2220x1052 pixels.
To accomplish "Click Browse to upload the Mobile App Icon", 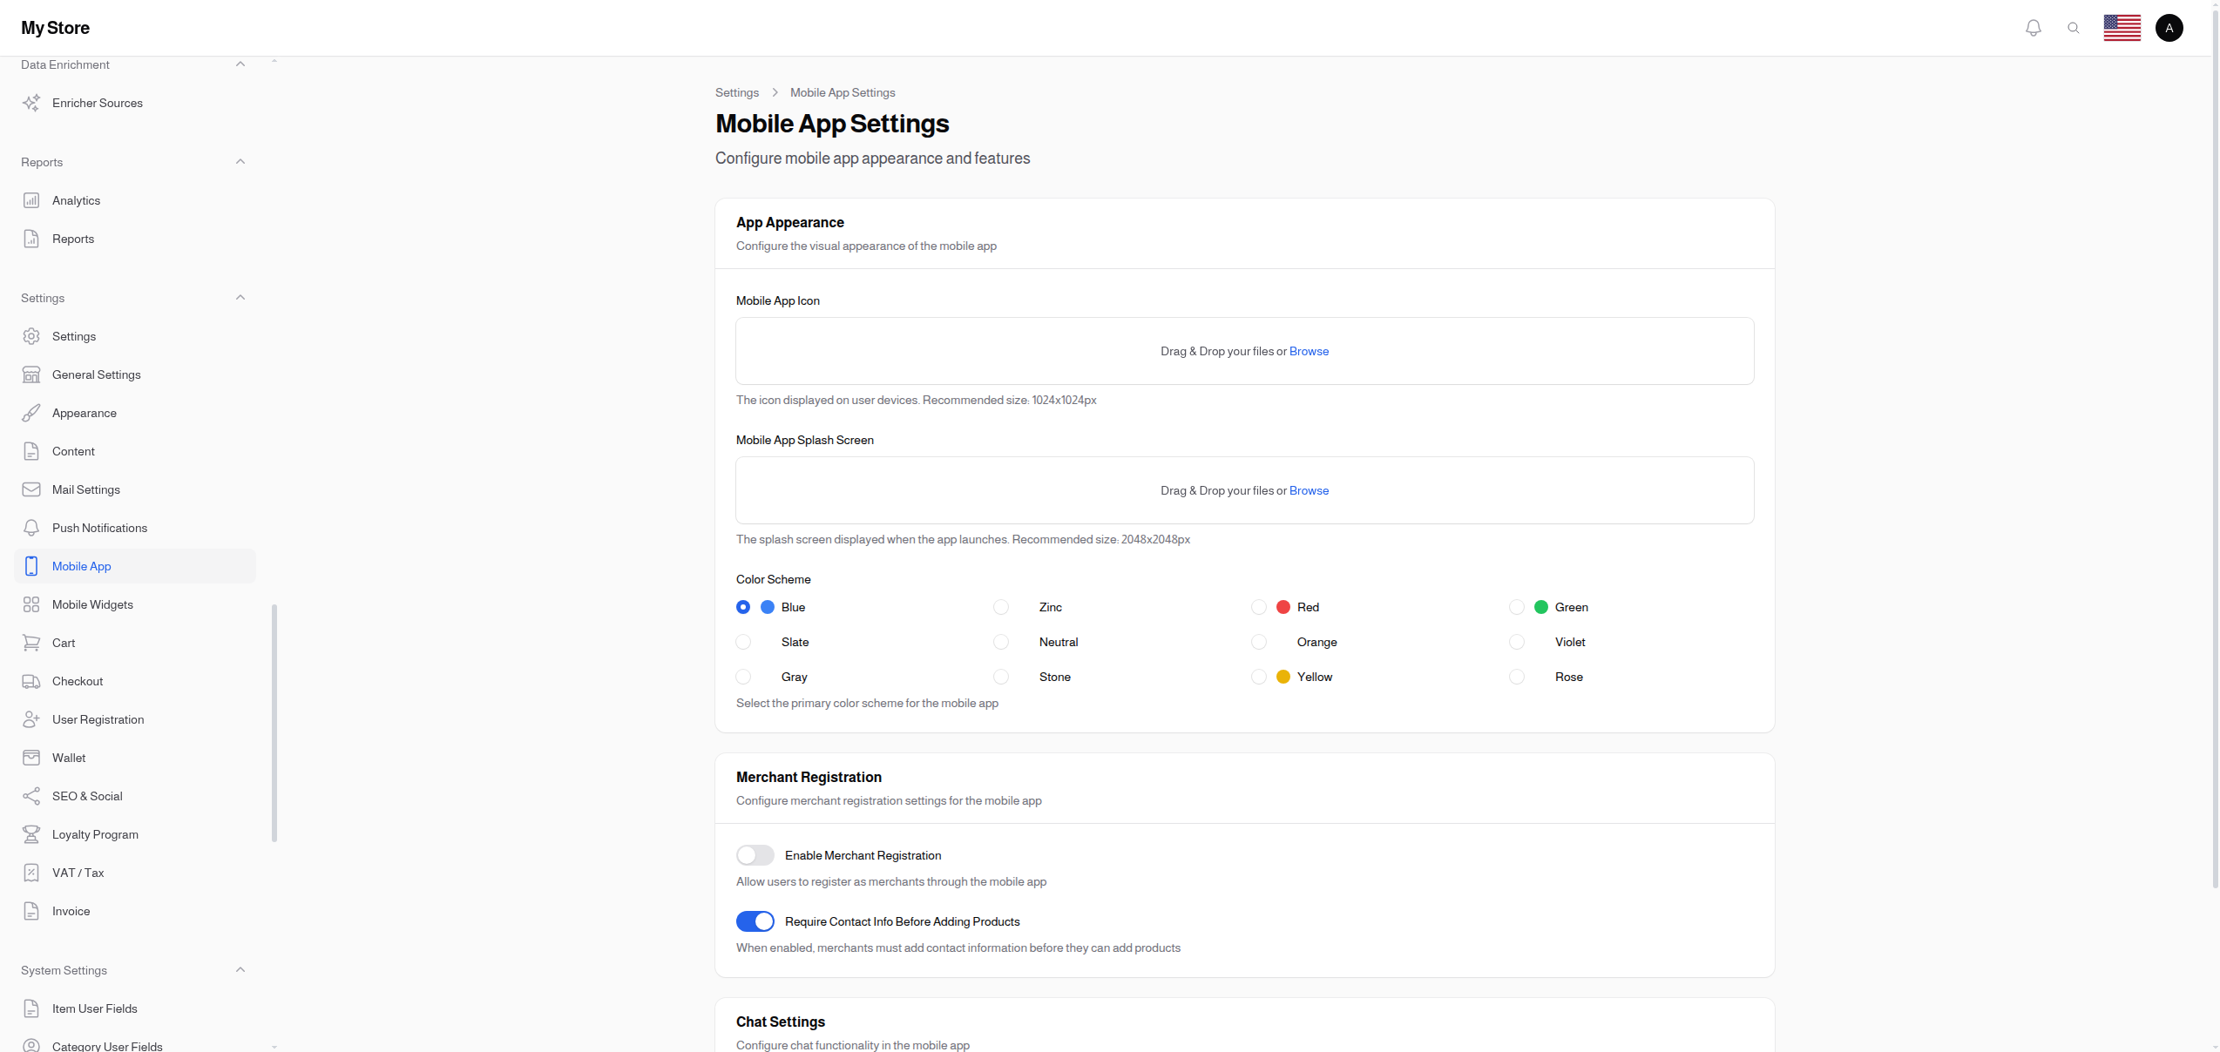I will tap(1309, 351).
